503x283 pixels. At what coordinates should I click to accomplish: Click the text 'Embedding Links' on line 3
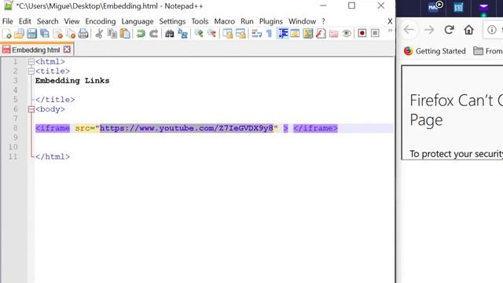(72, 80)
